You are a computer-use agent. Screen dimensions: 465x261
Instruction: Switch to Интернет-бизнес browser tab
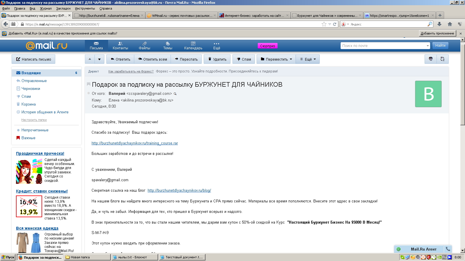(x=254, y=15)
